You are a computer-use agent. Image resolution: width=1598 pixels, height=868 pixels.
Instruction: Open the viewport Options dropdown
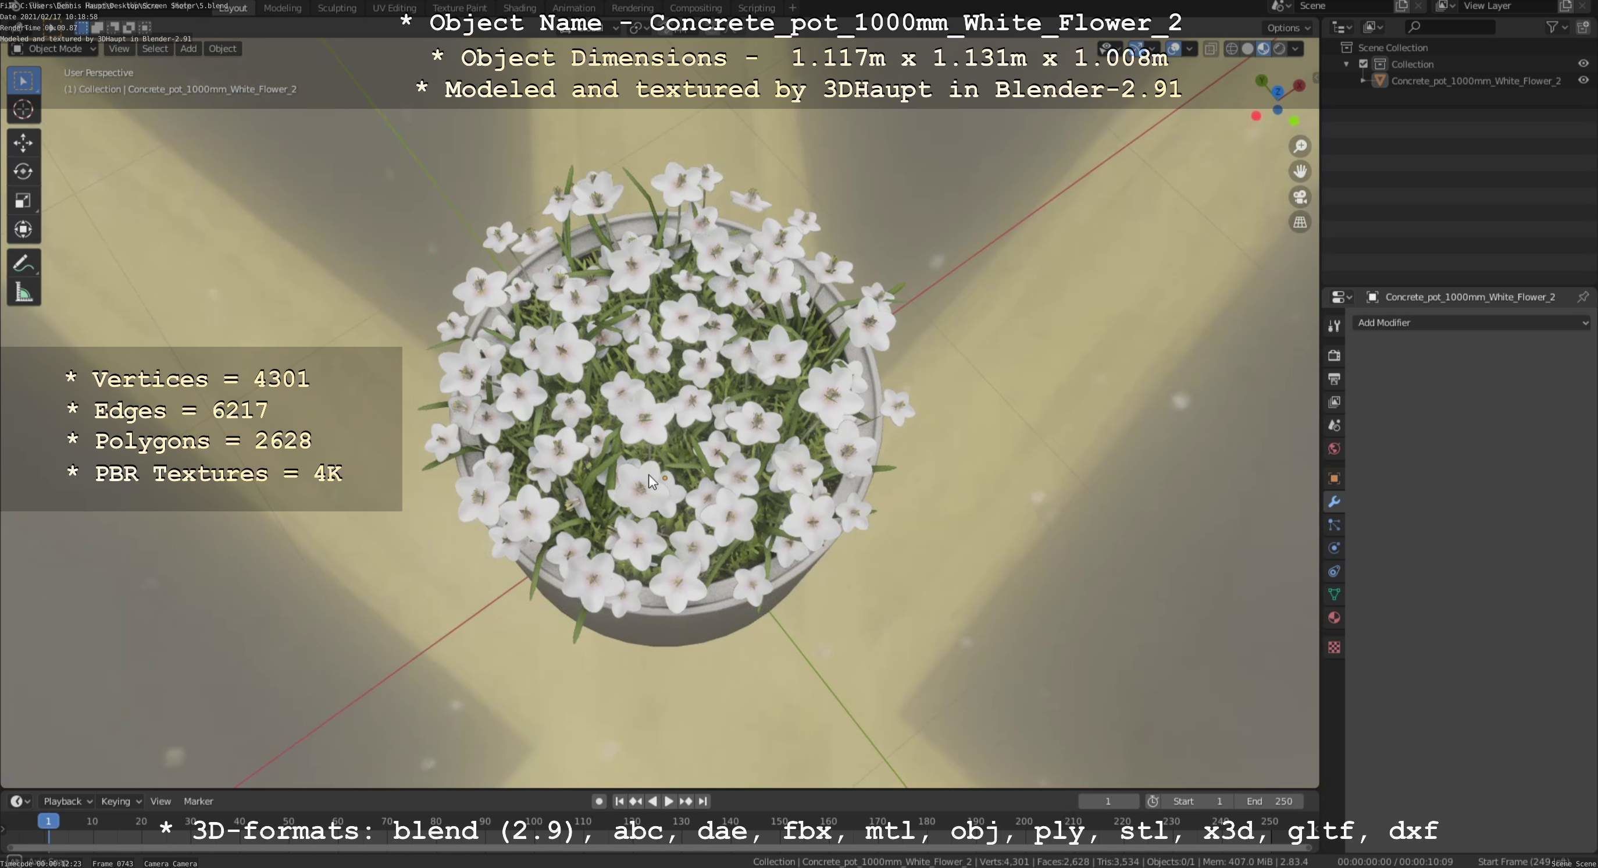coord(1289,28)
